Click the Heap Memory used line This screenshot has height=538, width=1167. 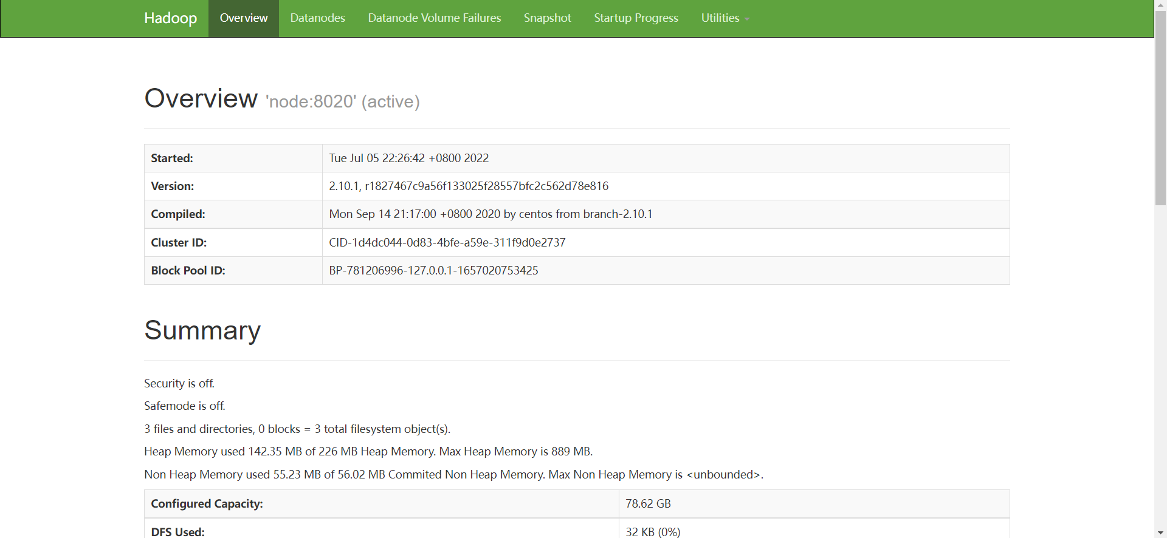click(368, 452)
